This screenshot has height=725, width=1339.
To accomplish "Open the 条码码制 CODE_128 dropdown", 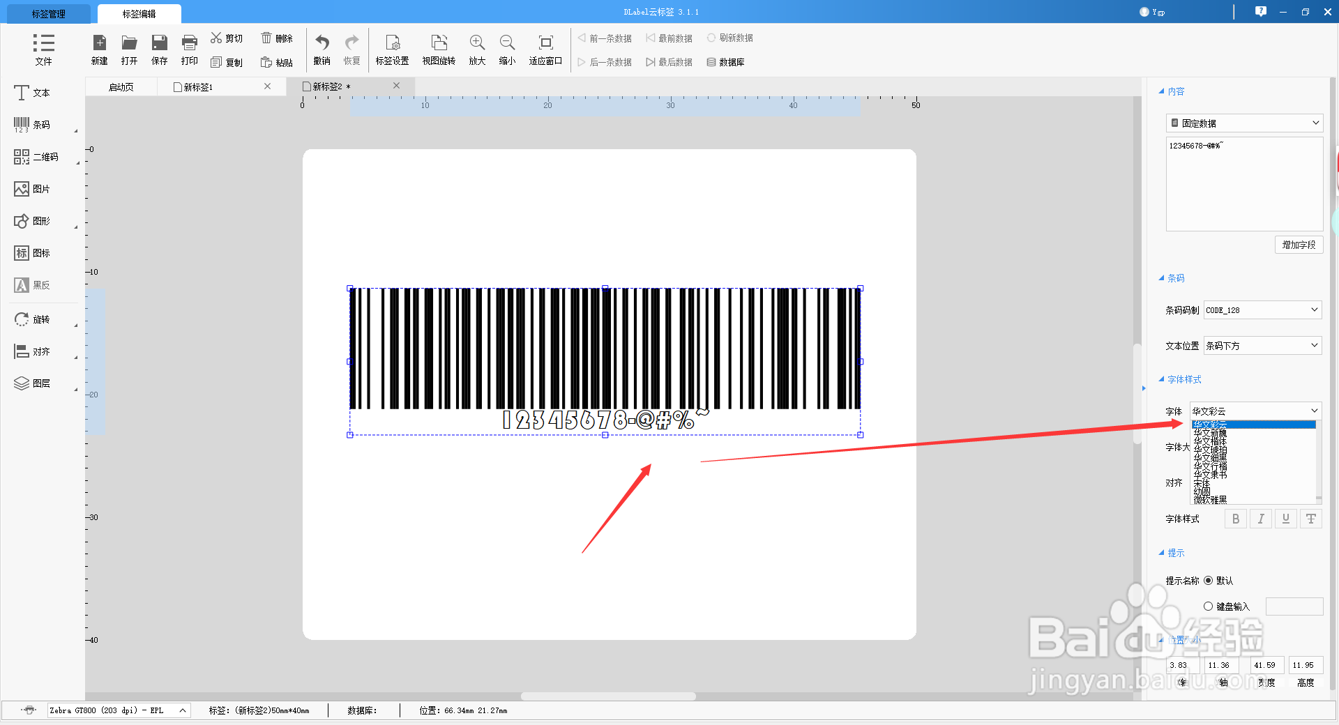I will click(x=1262, y=310).
